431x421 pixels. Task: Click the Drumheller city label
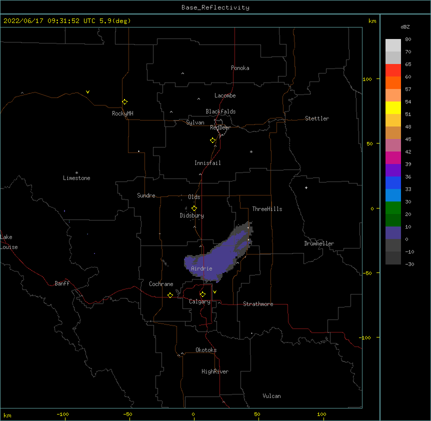[319, 243]
